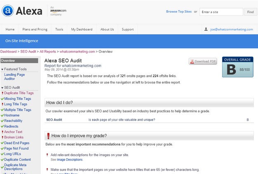The image size is (258, 174).
Task: Click the green checkmark beside Duplicate Content
Action: [x=2, y=160]
